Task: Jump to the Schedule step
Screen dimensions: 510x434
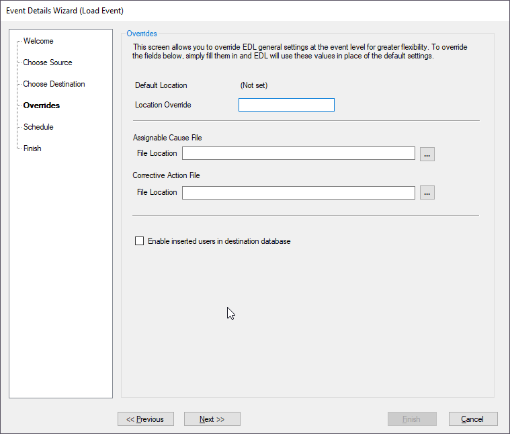Action: 38,127
